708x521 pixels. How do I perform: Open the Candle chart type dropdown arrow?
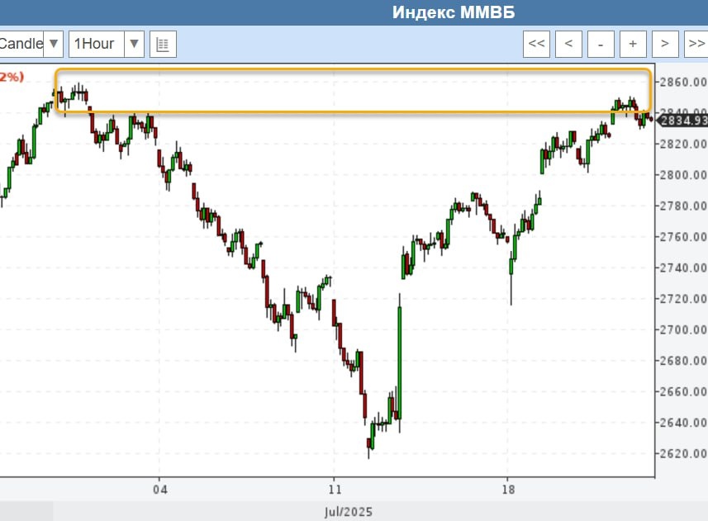pyautogui.click(x=53, y=44)
